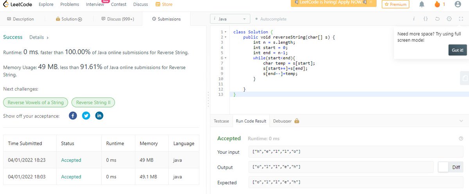Screen dimensions: 469x194
Task: Open the Java language dropdown
Action: [x=230, y=19]
